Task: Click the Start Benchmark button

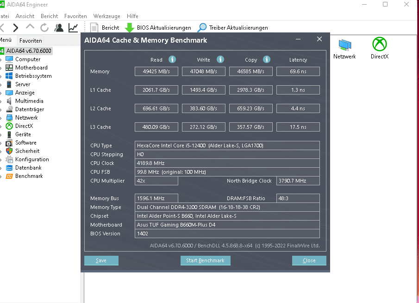Action: pyautogui.click(x=205, y=260)
